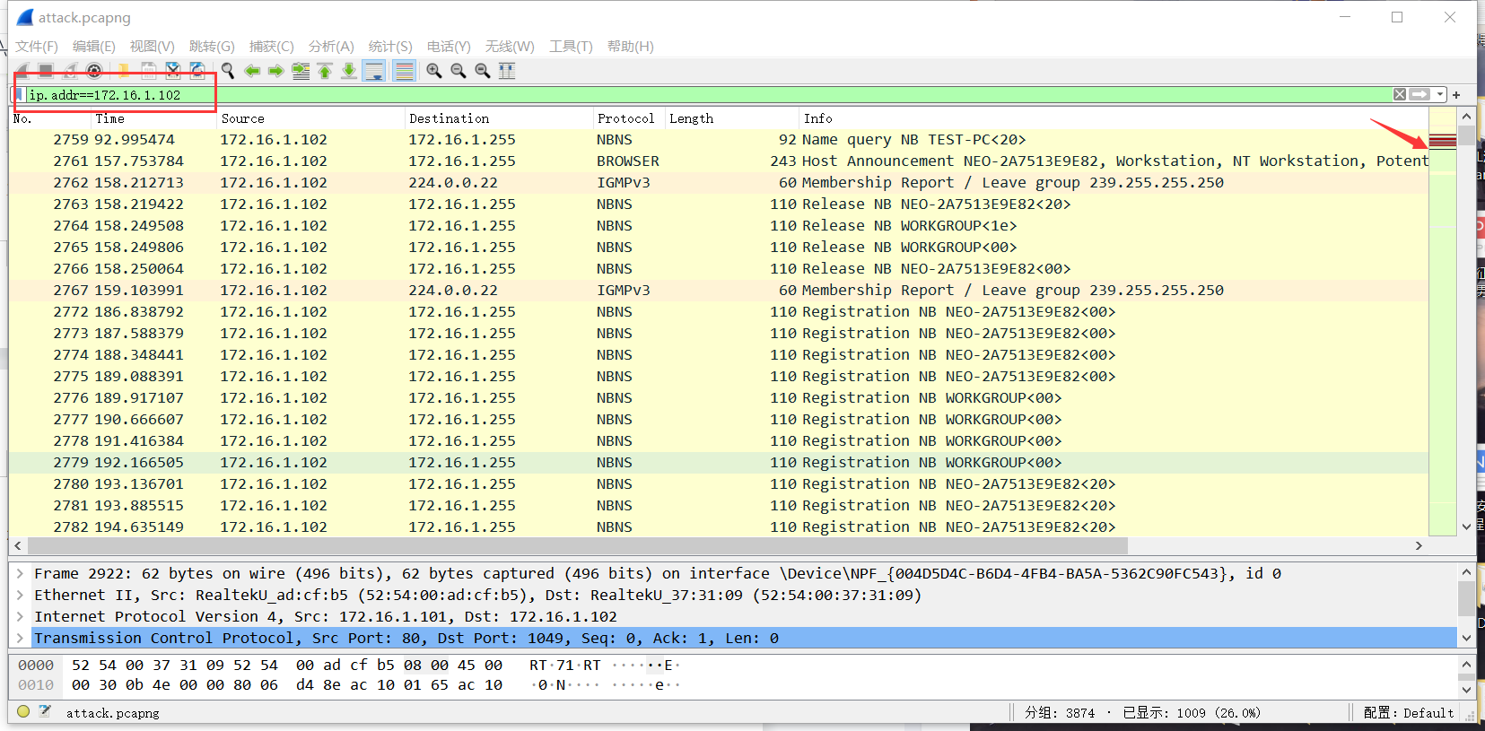1485x731 pixels.
Task: Add a display filter button with plus
Action: (x=1456, y=94)
